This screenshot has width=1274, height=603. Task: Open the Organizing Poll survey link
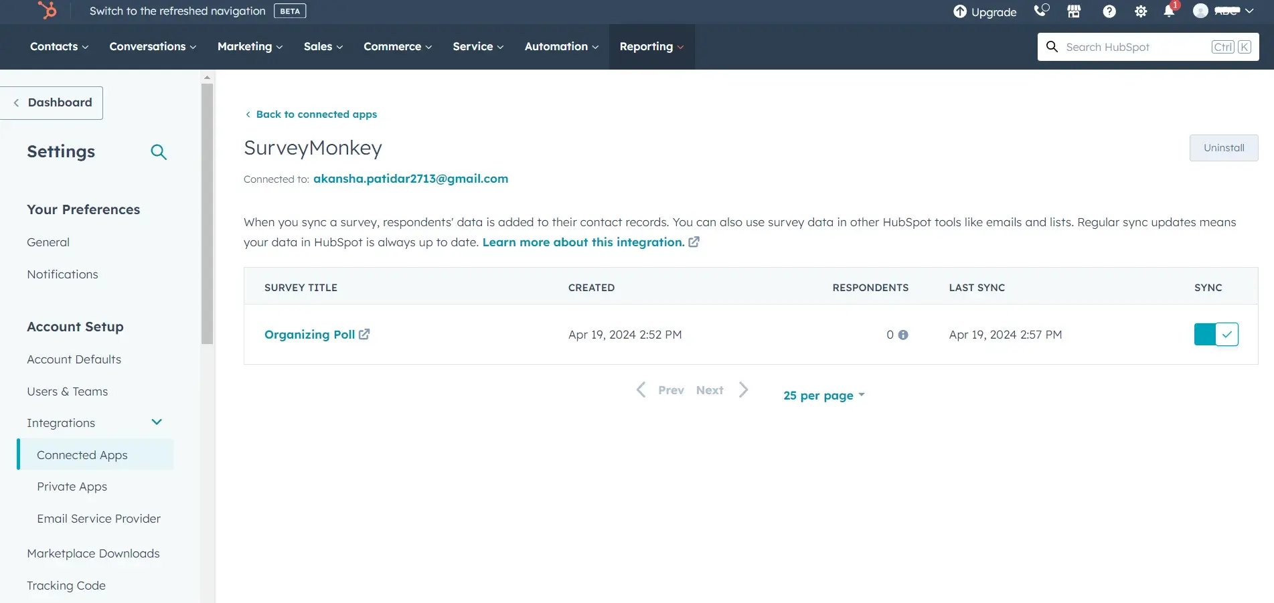[x=310, y=334]
